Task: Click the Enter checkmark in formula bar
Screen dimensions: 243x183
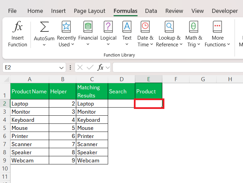Action: [90, 67]
